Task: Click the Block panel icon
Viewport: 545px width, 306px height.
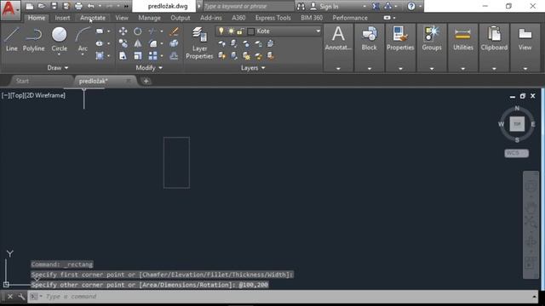Action: pyautogui.click(x=369, y=35)
